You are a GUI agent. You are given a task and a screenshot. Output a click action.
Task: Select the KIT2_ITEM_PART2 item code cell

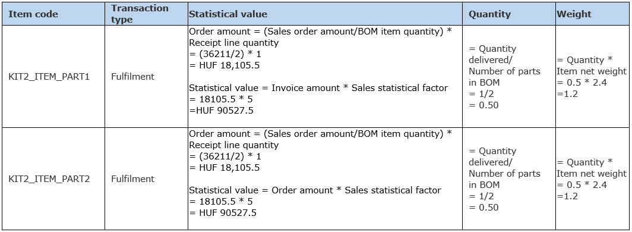tap(49, 178)
